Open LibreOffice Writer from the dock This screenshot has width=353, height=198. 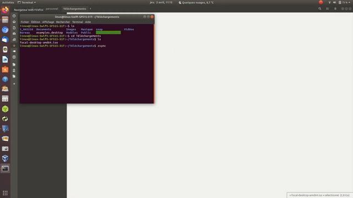click(5, 59)
